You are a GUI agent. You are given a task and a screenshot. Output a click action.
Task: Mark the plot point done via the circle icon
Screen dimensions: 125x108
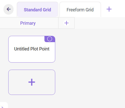pyautogui.click(x=50, y=39)
